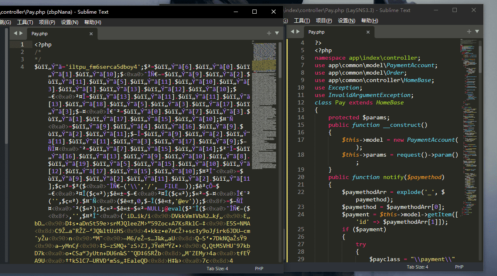Open PHP syntax selector in zbpNana status bar
Screen dimensions: 497x276
click(x=259, y=269)
